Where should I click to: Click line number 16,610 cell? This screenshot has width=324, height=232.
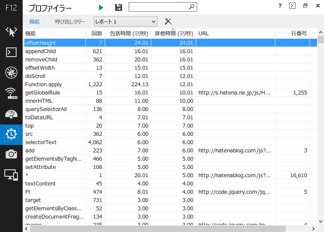pyautogui.click(x=299, y=175)
